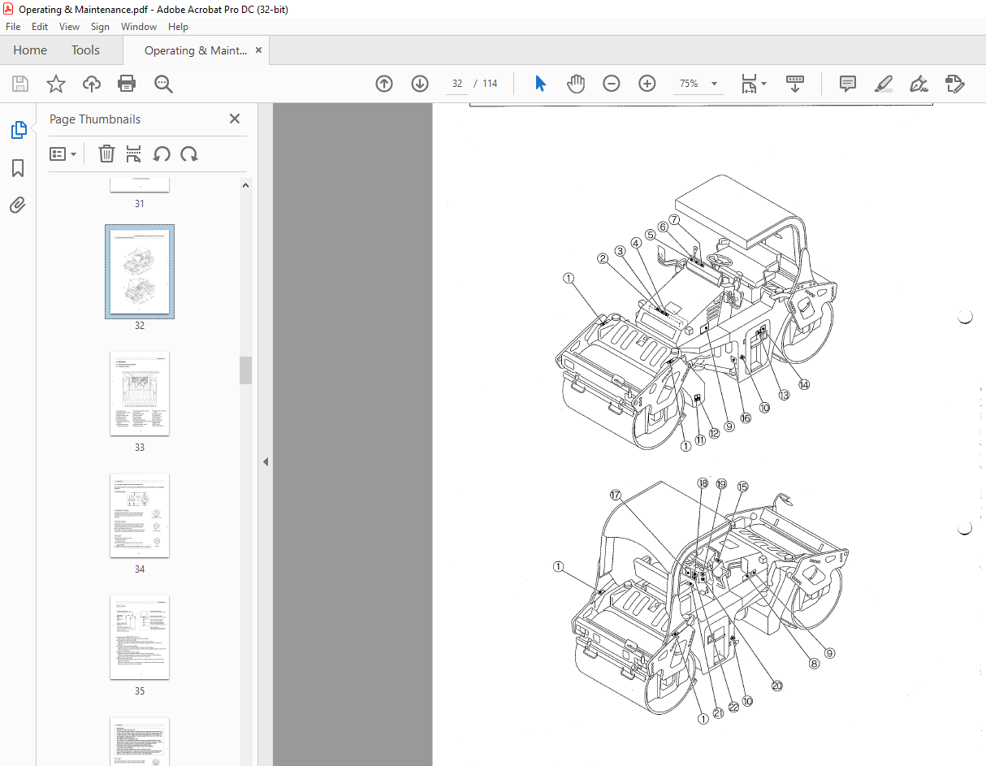
Task: Select page 35 thumbnail
Action: [x=140, y=638]
